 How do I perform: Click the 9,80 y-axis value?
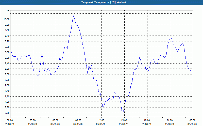[x=7, y=25]
